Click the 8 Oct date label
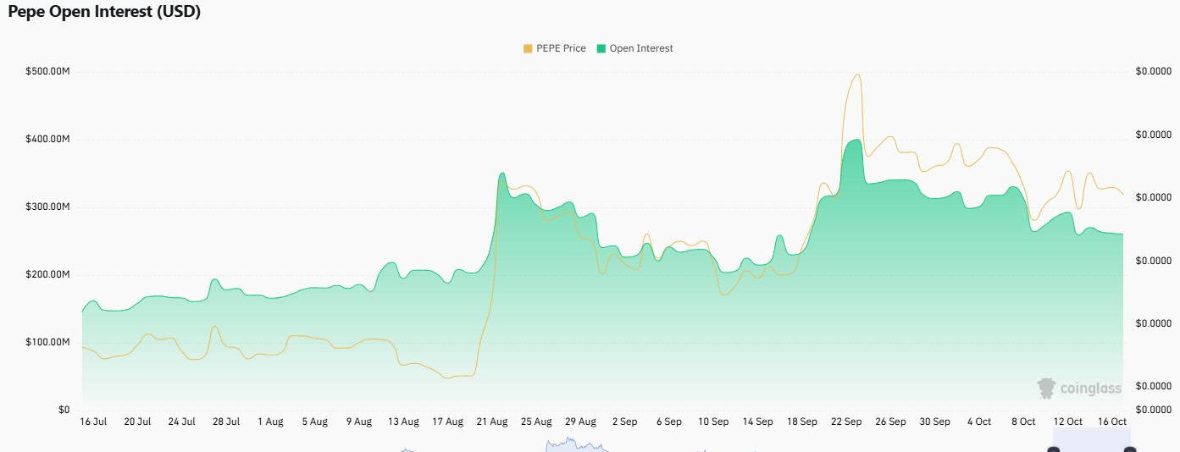Image resolution: width=1180 pixels, height=452 pixels. pyautogui.click(x=1023, y=422)
